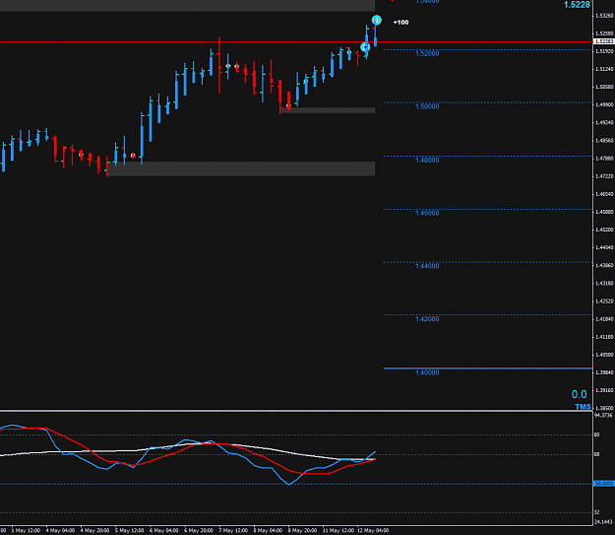615x535 pixels.
Task: Select the +100 profit label
Action: click(x=400, y=23)
